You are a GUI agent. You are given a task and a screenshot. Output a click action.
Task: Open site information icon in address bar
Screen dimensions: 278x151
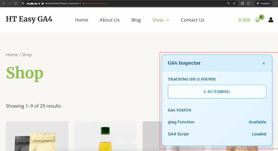[23, 3]
